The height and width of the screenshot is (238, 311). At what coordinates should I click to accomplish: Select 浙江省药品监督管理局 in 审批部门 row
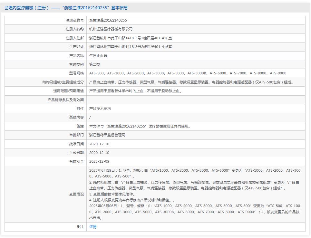point(107,135)
